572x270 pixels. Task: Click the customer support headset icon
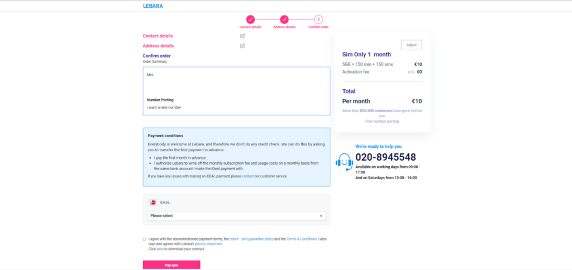(x=344, y=162)
